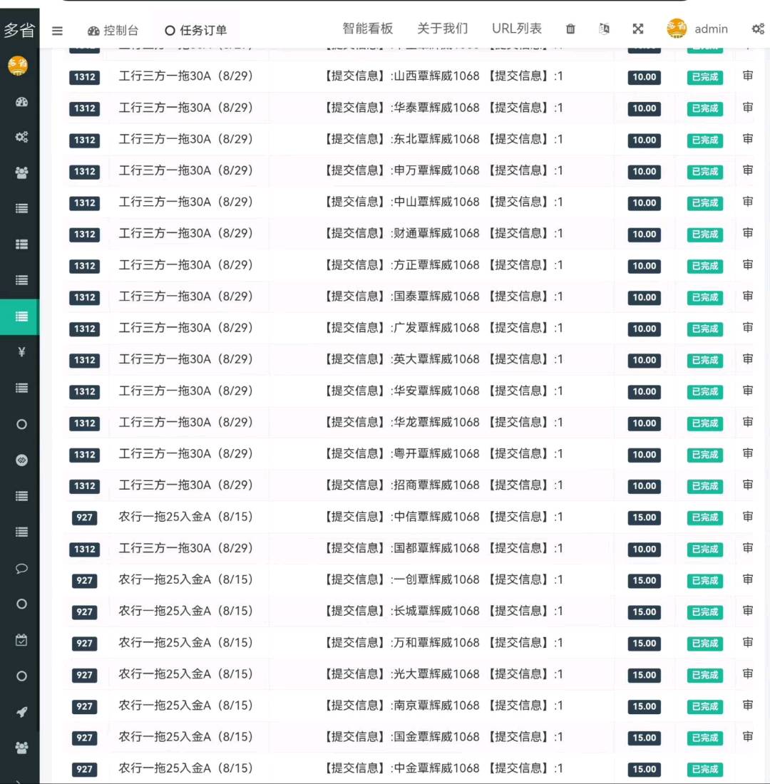Click the 已完成 status badge on the 927 农行 row
This screenshot has width=770, height=784.
704,517
